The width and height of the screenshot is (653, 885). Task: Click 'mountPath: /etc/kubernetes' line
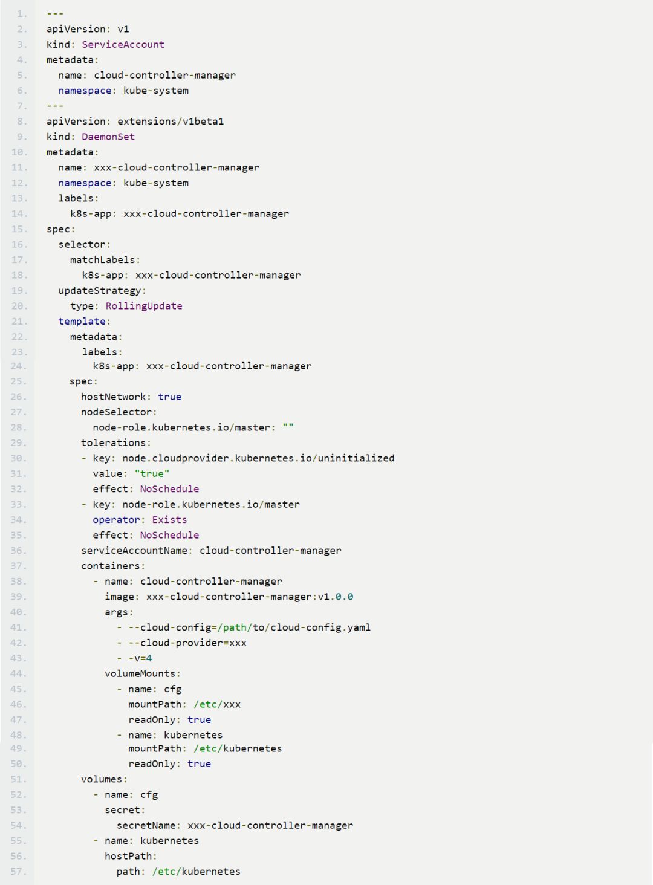(x=205, y=748)
